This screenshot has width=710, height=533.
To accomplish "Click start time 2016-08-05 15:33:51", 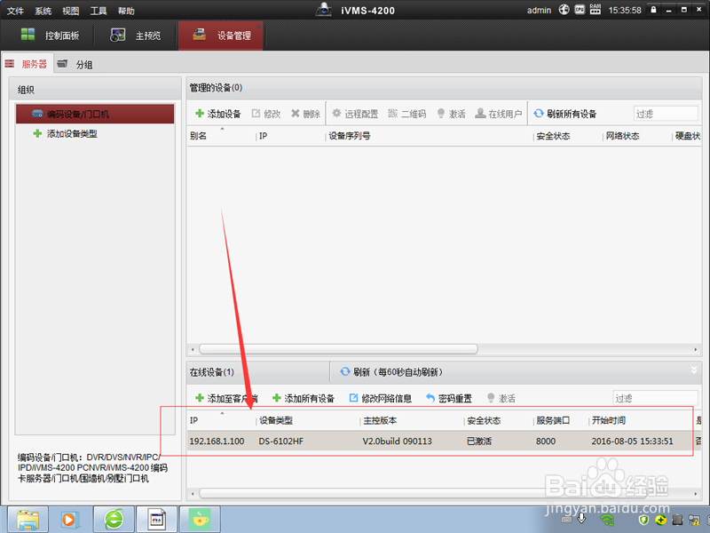I will click(x=632, y=441).
